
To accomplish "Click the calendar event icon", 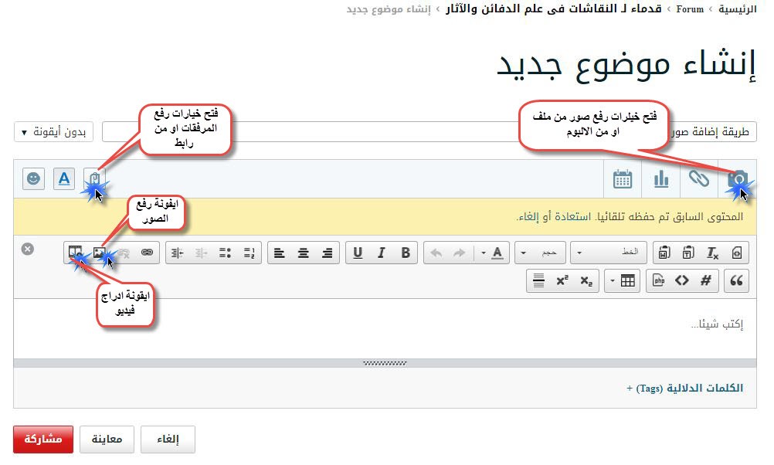I will tap(623, 179).
